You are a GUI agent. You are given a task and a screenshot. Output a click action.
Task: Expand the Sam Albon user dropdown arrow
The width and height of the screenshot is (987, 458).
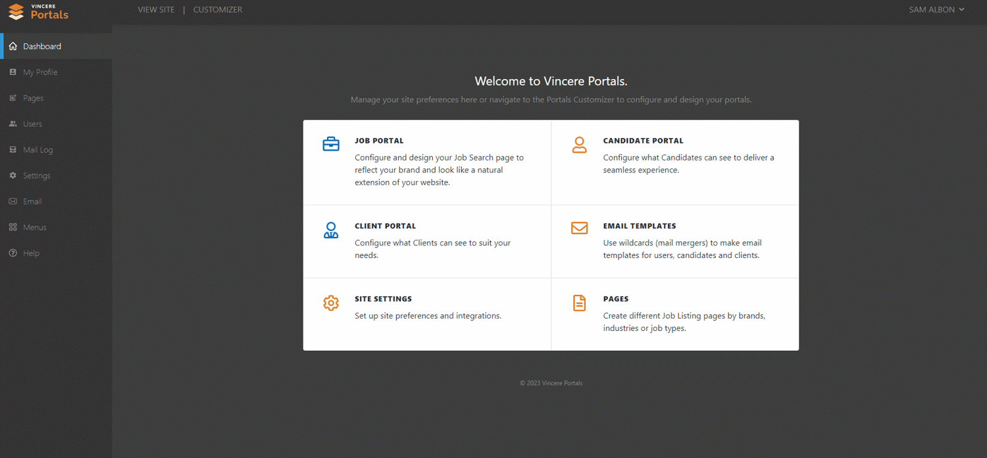coord(961,10)
